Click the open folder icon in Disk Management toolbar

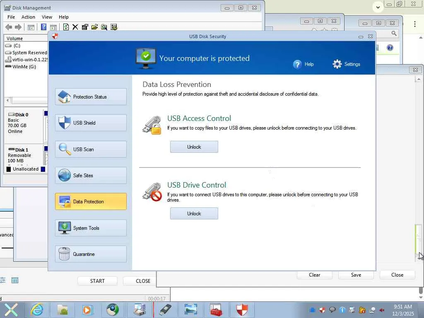(94, 27)
